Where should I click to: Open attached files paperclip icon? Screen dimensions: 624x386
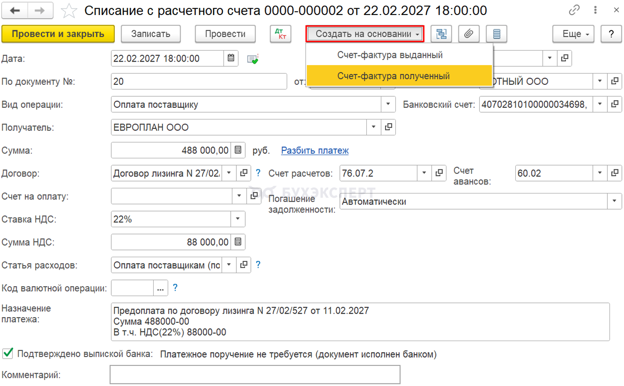469,34
